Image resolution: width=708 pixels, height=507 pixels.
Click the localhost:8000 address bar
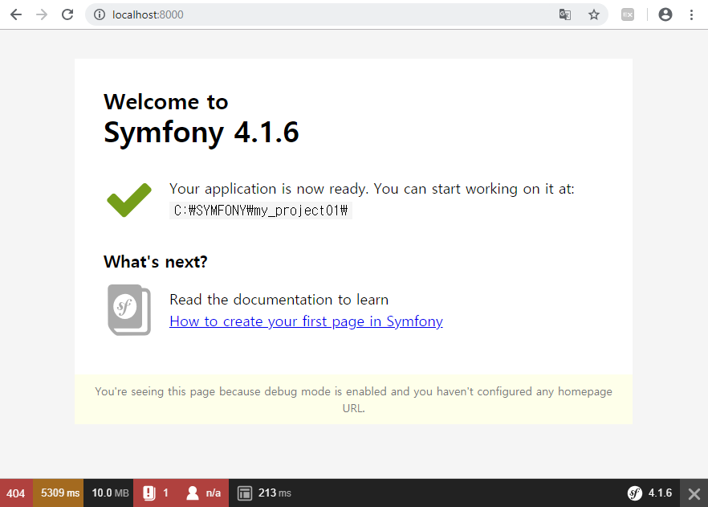321,14
